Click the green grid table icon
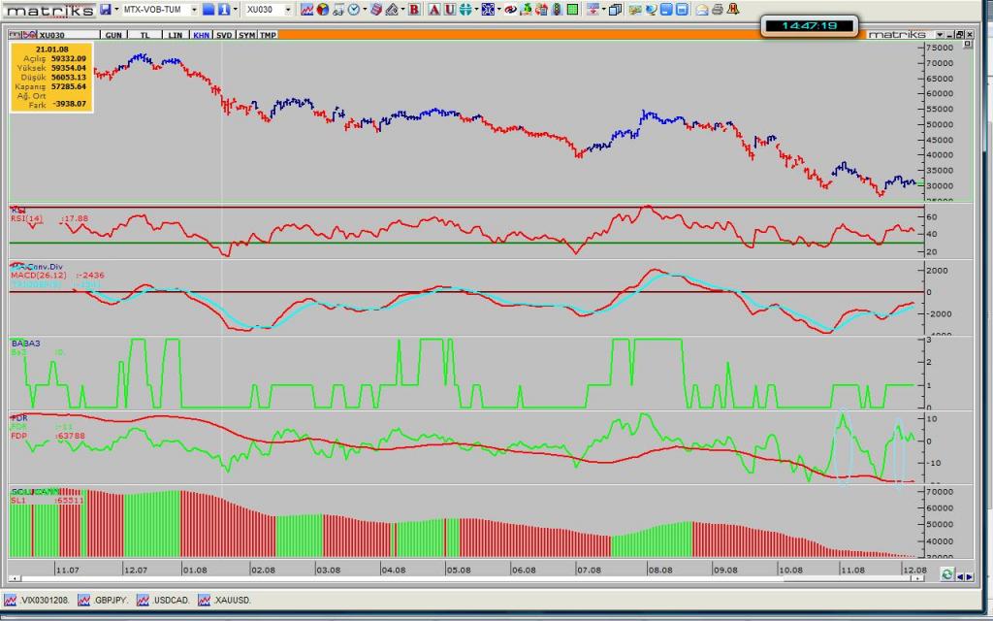 coord(573,10)
